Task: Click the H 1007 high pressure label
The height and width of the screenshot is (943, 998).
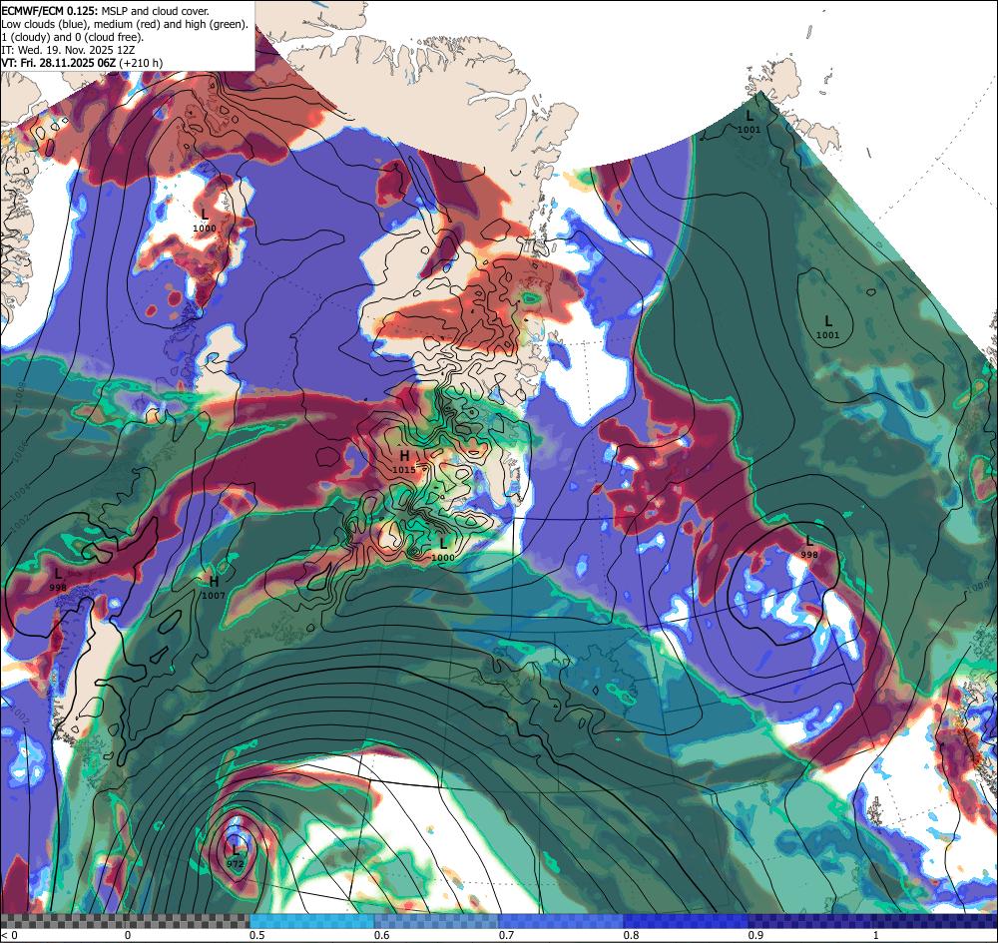Action: (x=214, y=588)
